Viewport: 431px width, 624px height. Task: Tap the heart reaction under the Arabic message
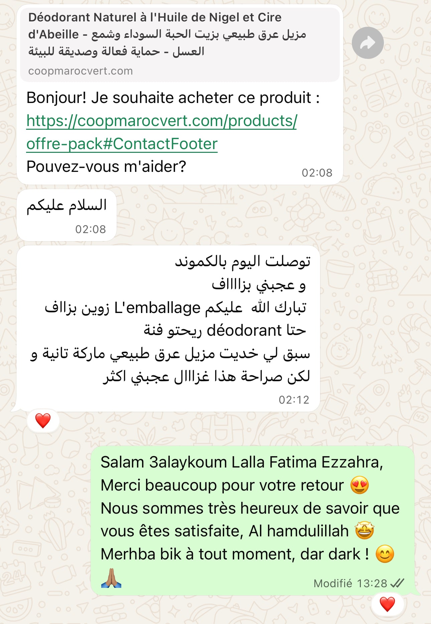[x=43, y=421]
